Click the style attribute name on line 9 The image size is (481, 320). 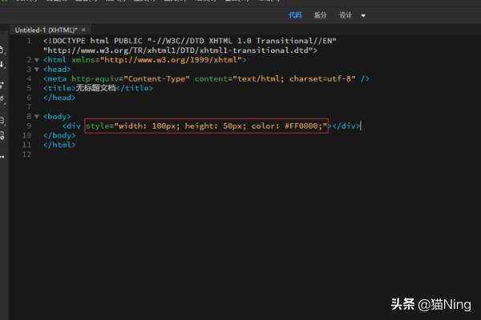click(98, 126)
